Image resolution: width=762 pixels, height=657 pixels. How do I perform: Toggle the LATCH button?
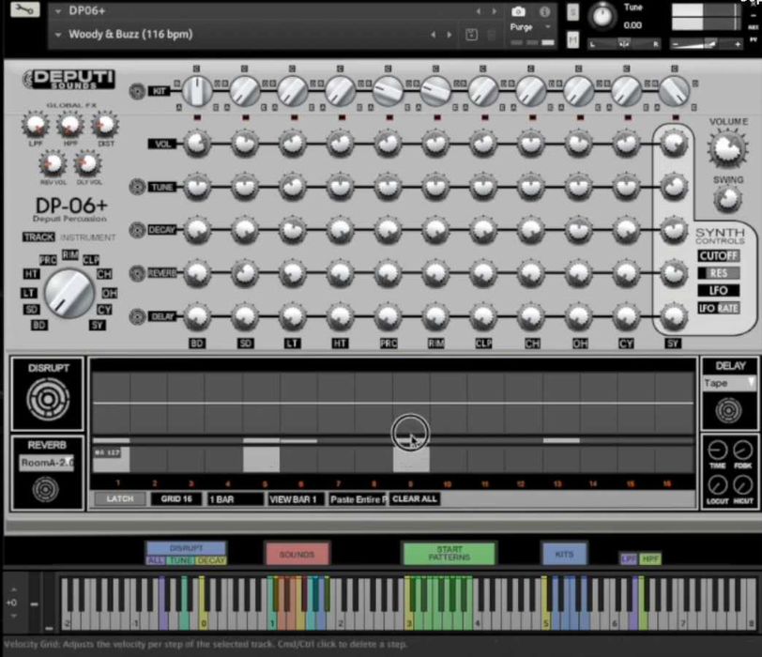120,498
